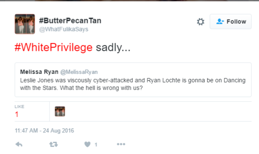Screen dimensions: 259x154
Task: Open the 11:47 AM timestamp link
Action: 44,131
